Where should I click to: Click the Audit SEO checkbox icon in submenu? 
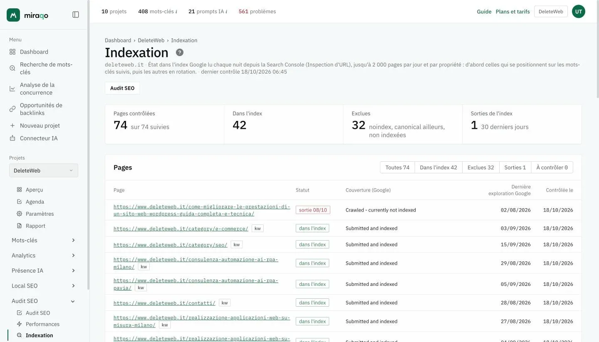point(19,313)
